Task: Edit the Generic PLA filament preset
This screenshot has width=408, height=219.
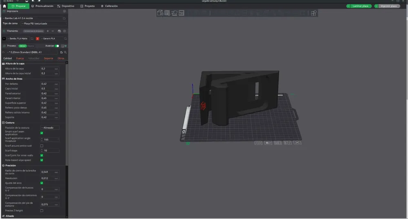Action: (x=66, y=38)
